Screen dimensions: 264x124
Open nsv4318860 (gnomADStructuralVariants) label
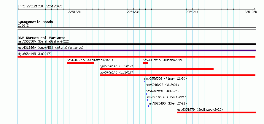click(x=51, y=48)
